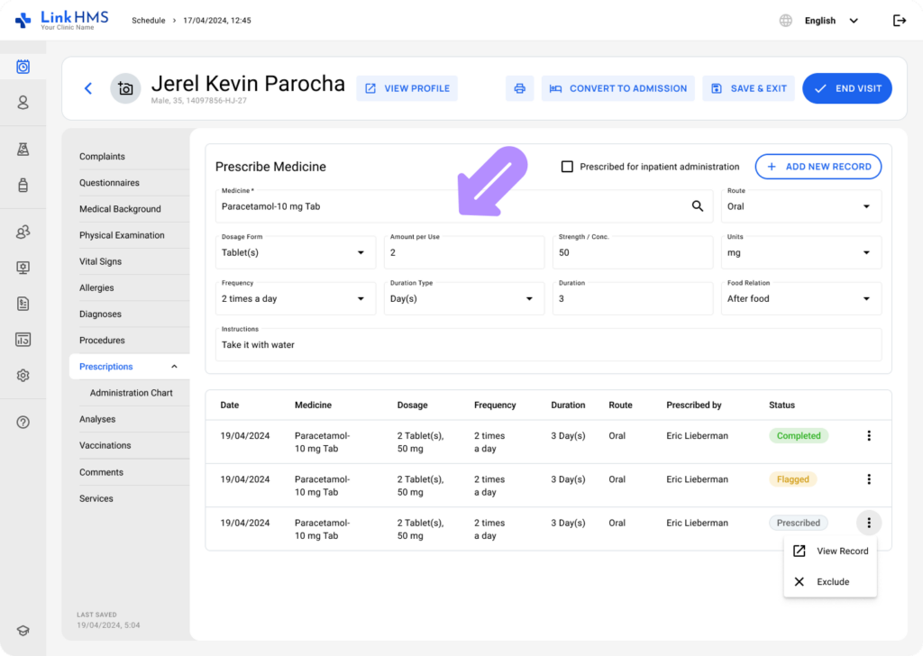Open the Route dropdown
Image resolution: width=923 pixels, height=656 pixels.
(800, 206)
